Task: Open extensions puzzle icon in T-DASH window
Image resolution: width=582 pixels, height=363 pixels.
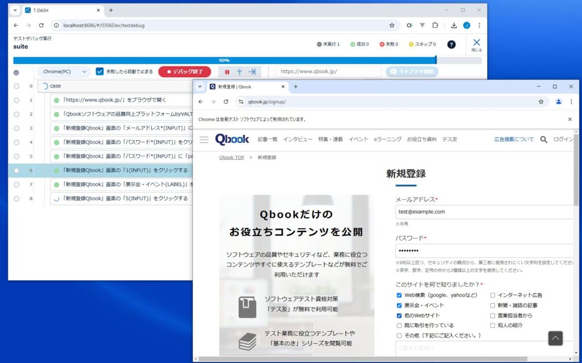Action: point(435,26)
